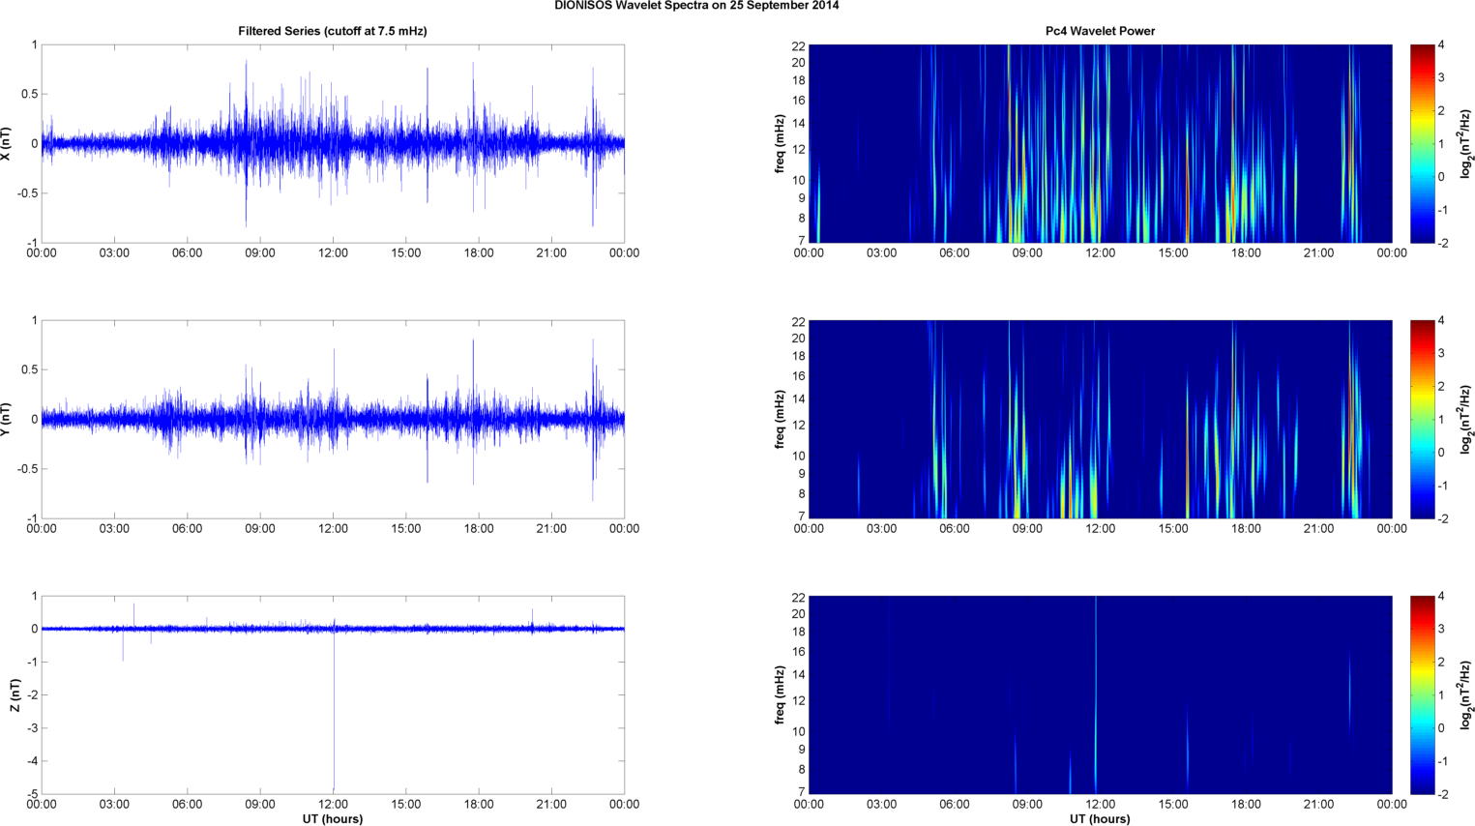Click the 'X (nT)' axis label
This screenshot has width=1475, height=826.
point(7,143)
